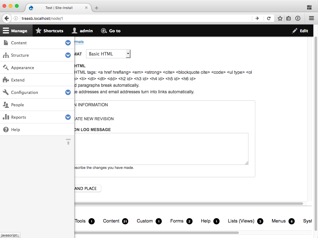This screenshot has width=318, height=238.
Task: Open the Go to toolbar item
Action: click(x=111, y=31)
